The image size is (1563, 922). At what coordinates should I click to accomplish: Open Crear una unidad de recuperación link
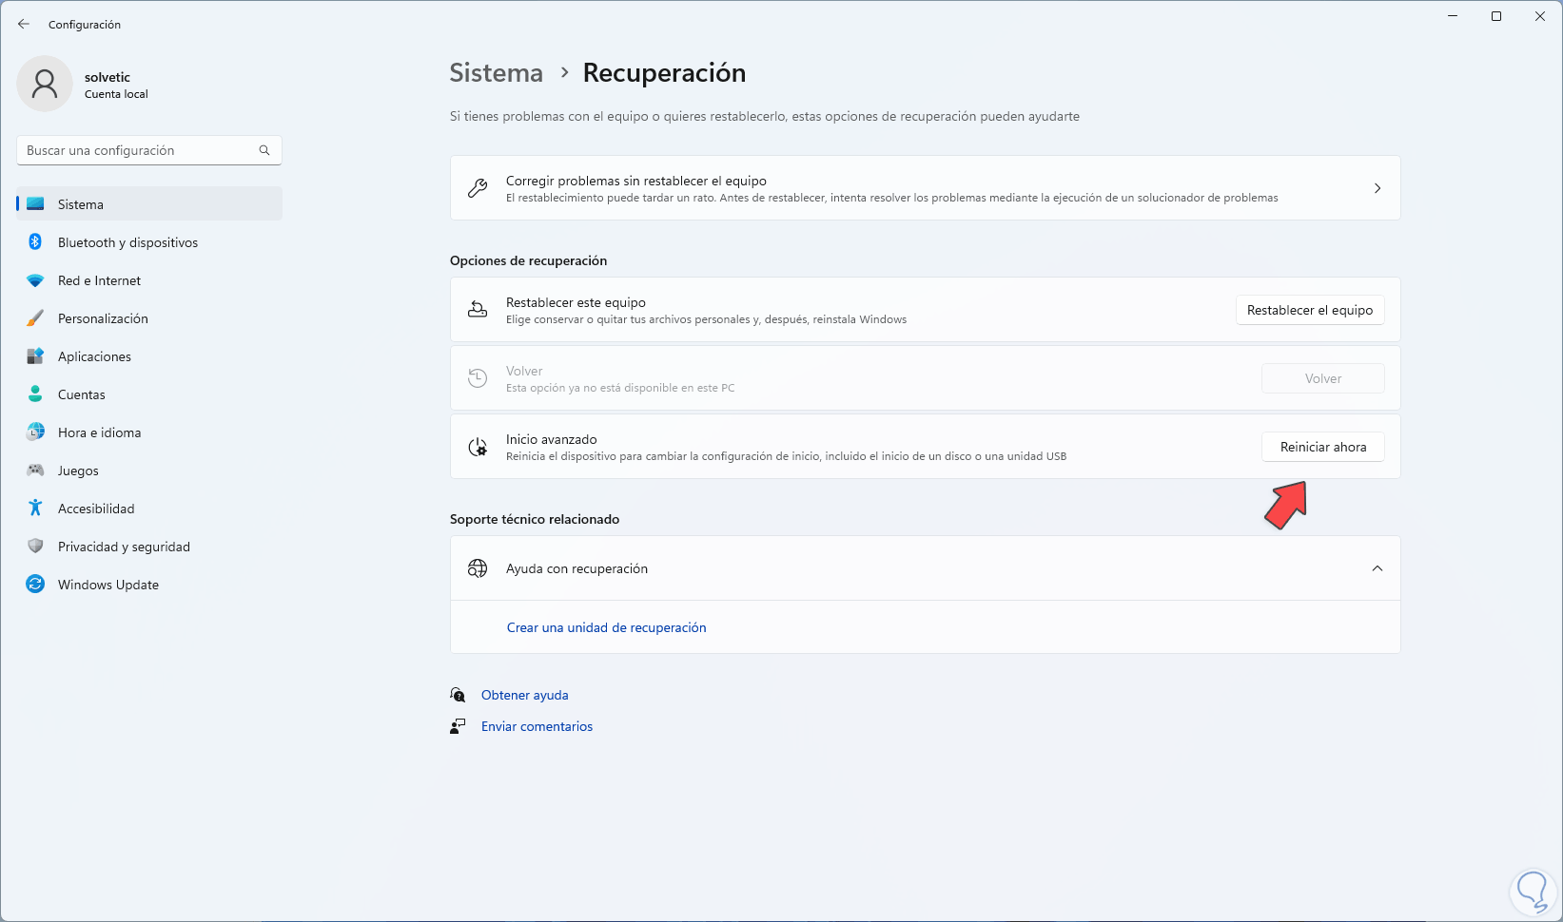[x=606, y=627]
